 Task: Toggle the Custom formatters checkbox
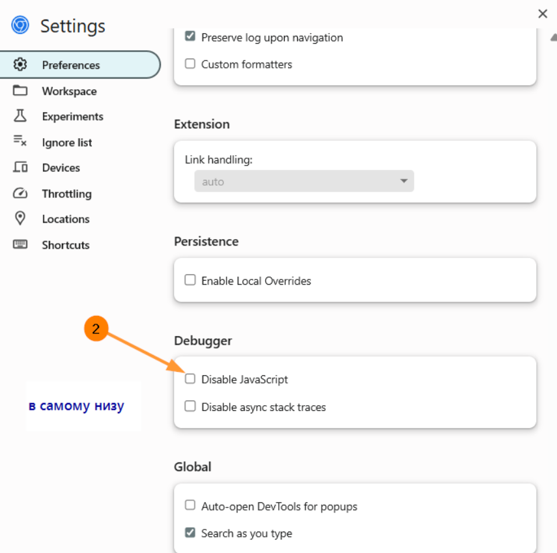190,64
